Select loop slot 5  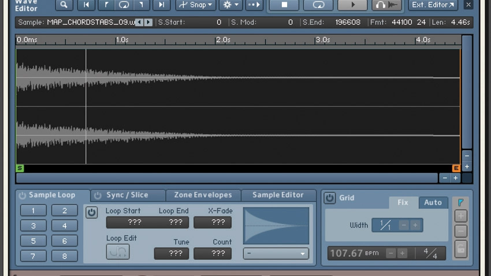click(33, 241)
